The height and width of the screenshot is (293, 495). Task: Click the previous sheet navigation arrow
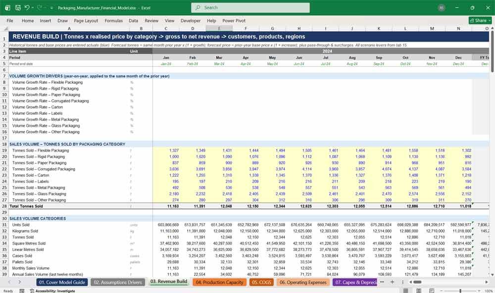[x=9, y=282]
